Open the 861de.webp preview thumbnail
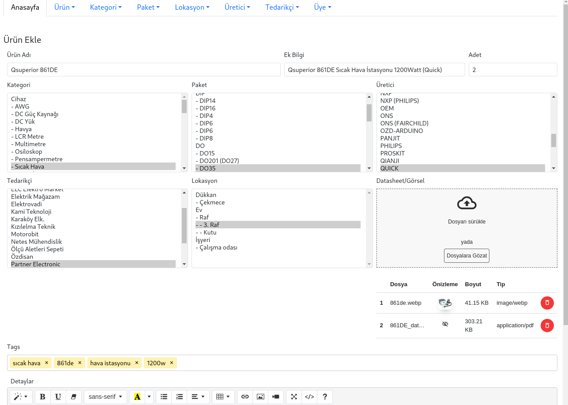Image resolution: width=568 pixels, height=405 pixels. point(445,303)
